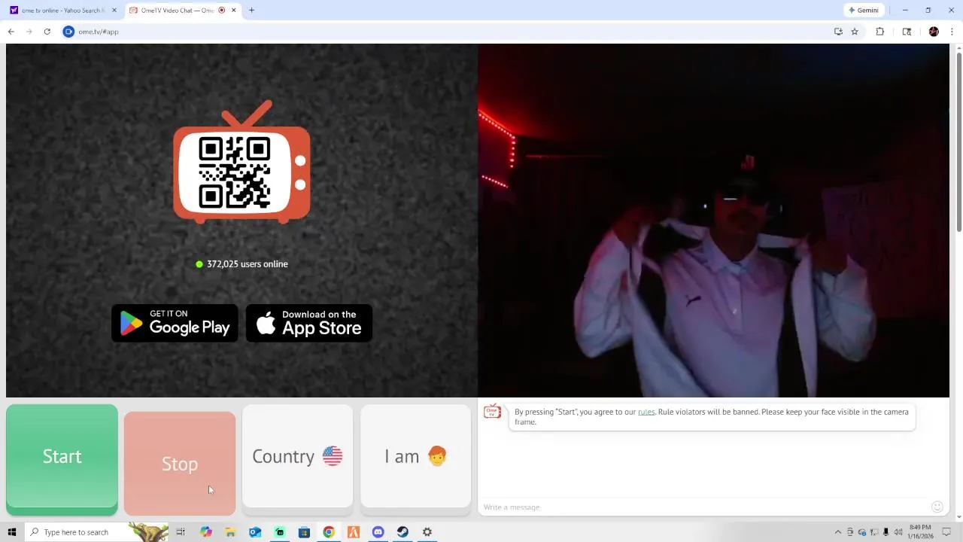Screen dimensions: 963x542
Task: Open a new browser tab
Action: pos(251,11)
